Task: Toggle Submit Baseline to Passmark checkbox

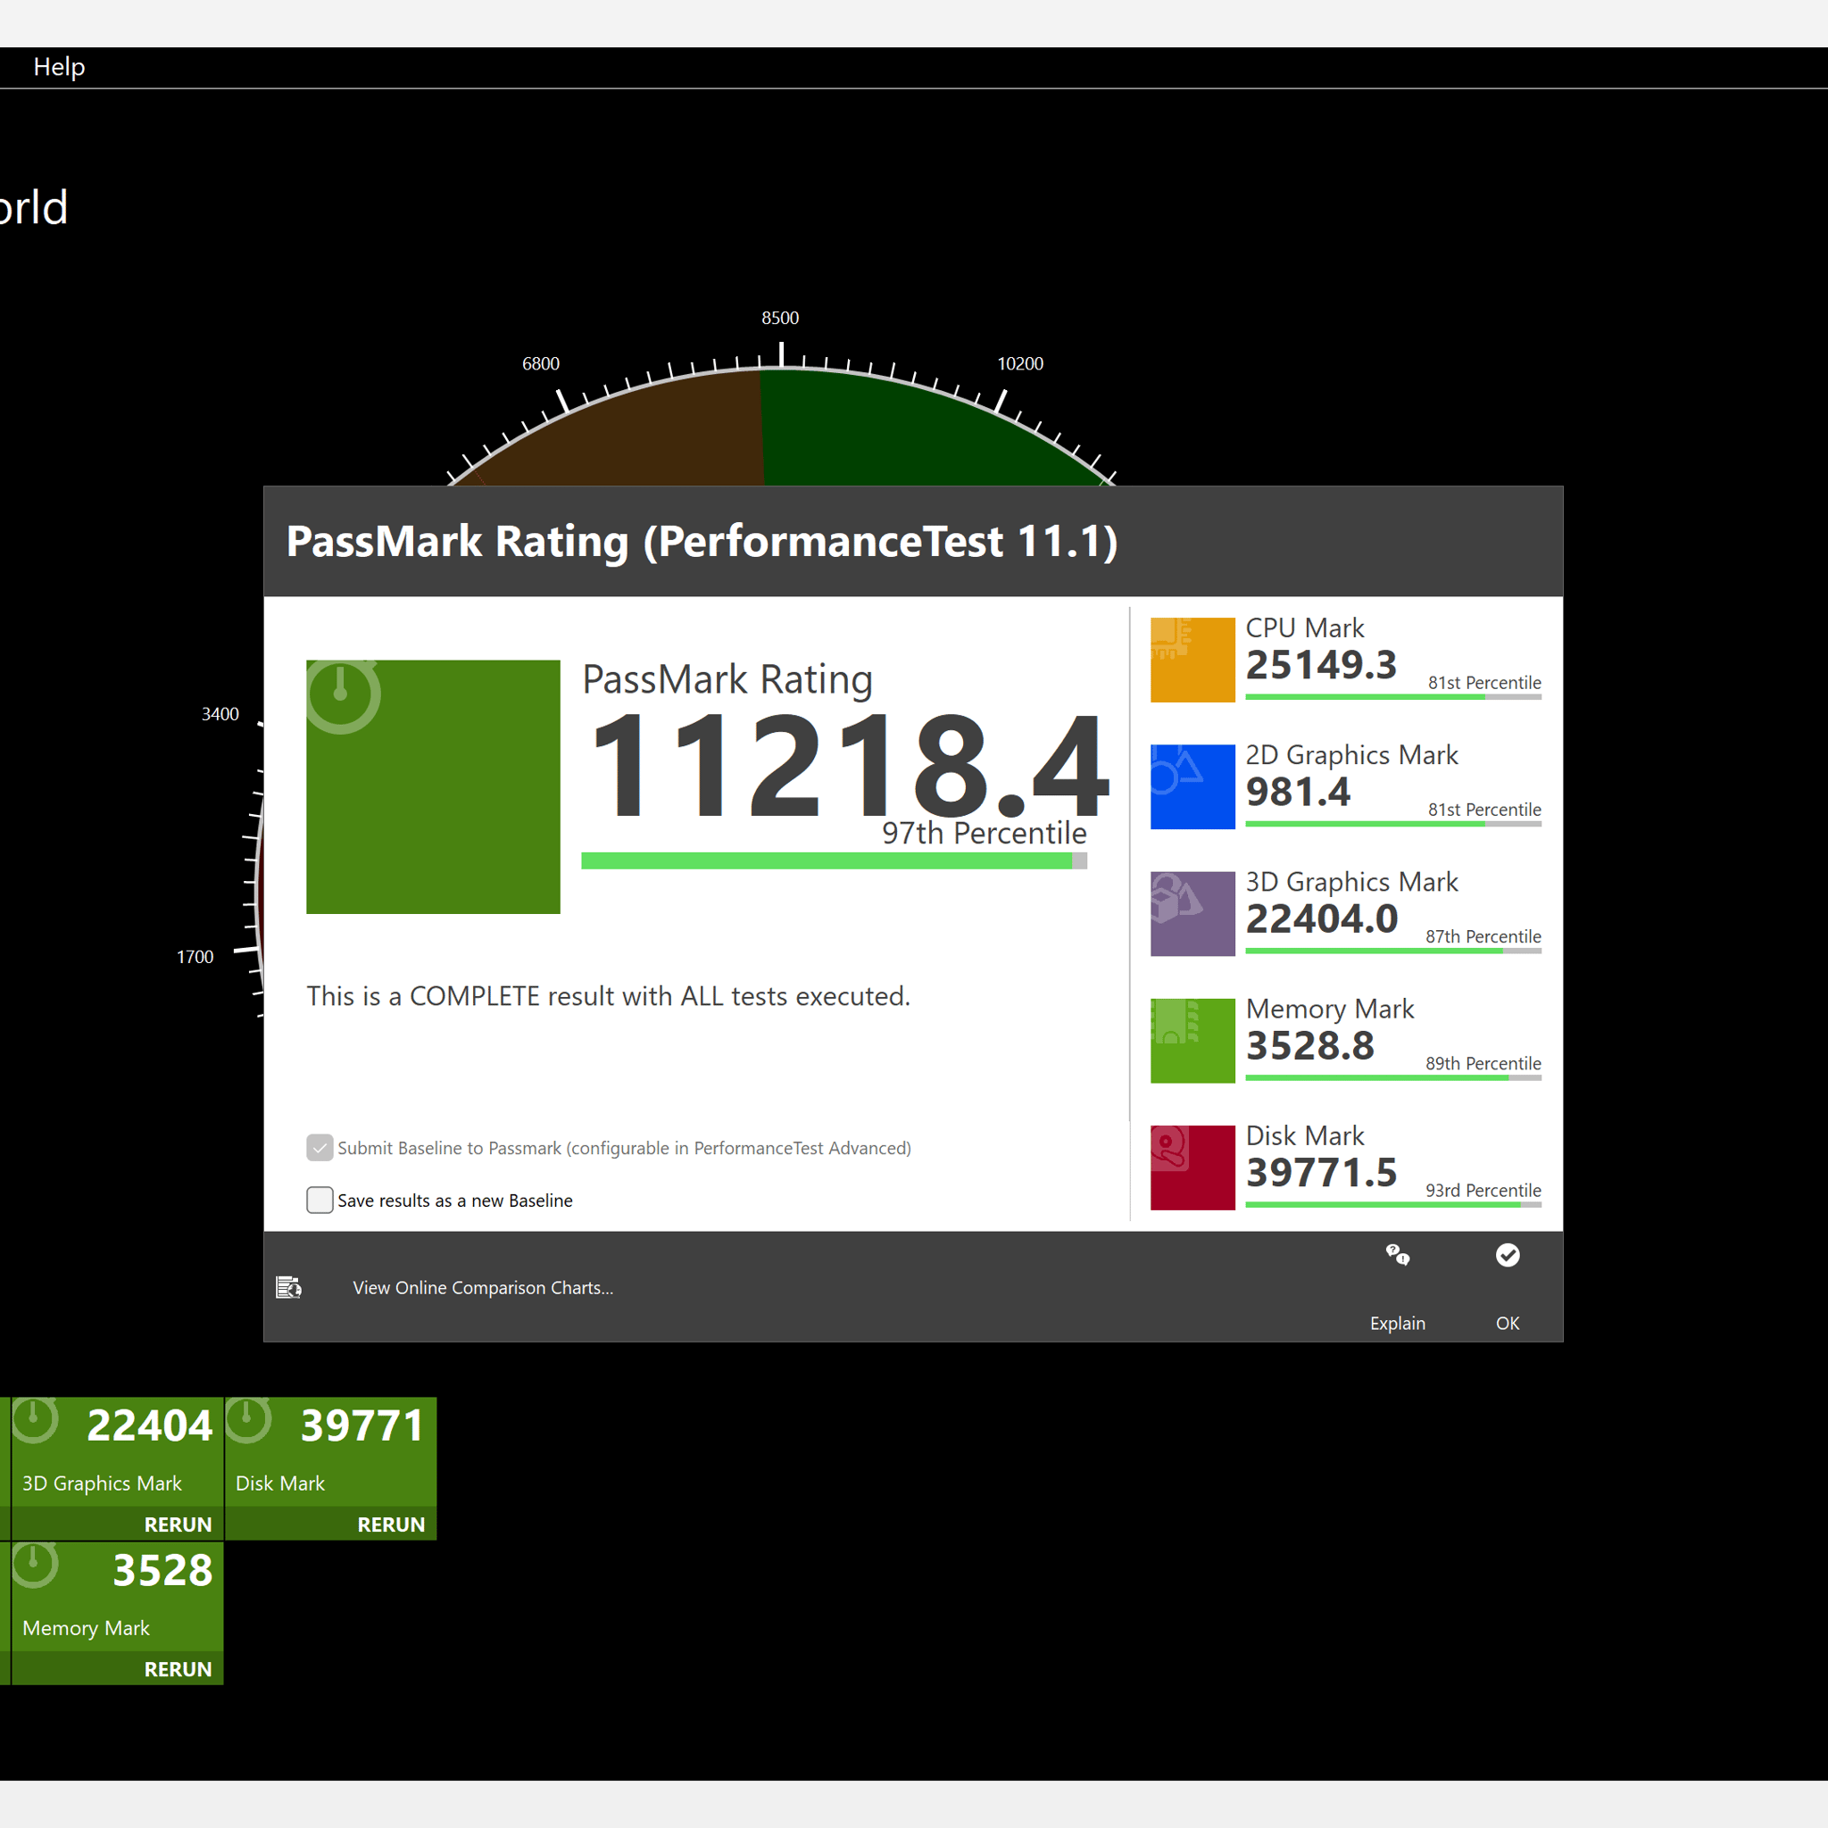Action: point(320,1148)
